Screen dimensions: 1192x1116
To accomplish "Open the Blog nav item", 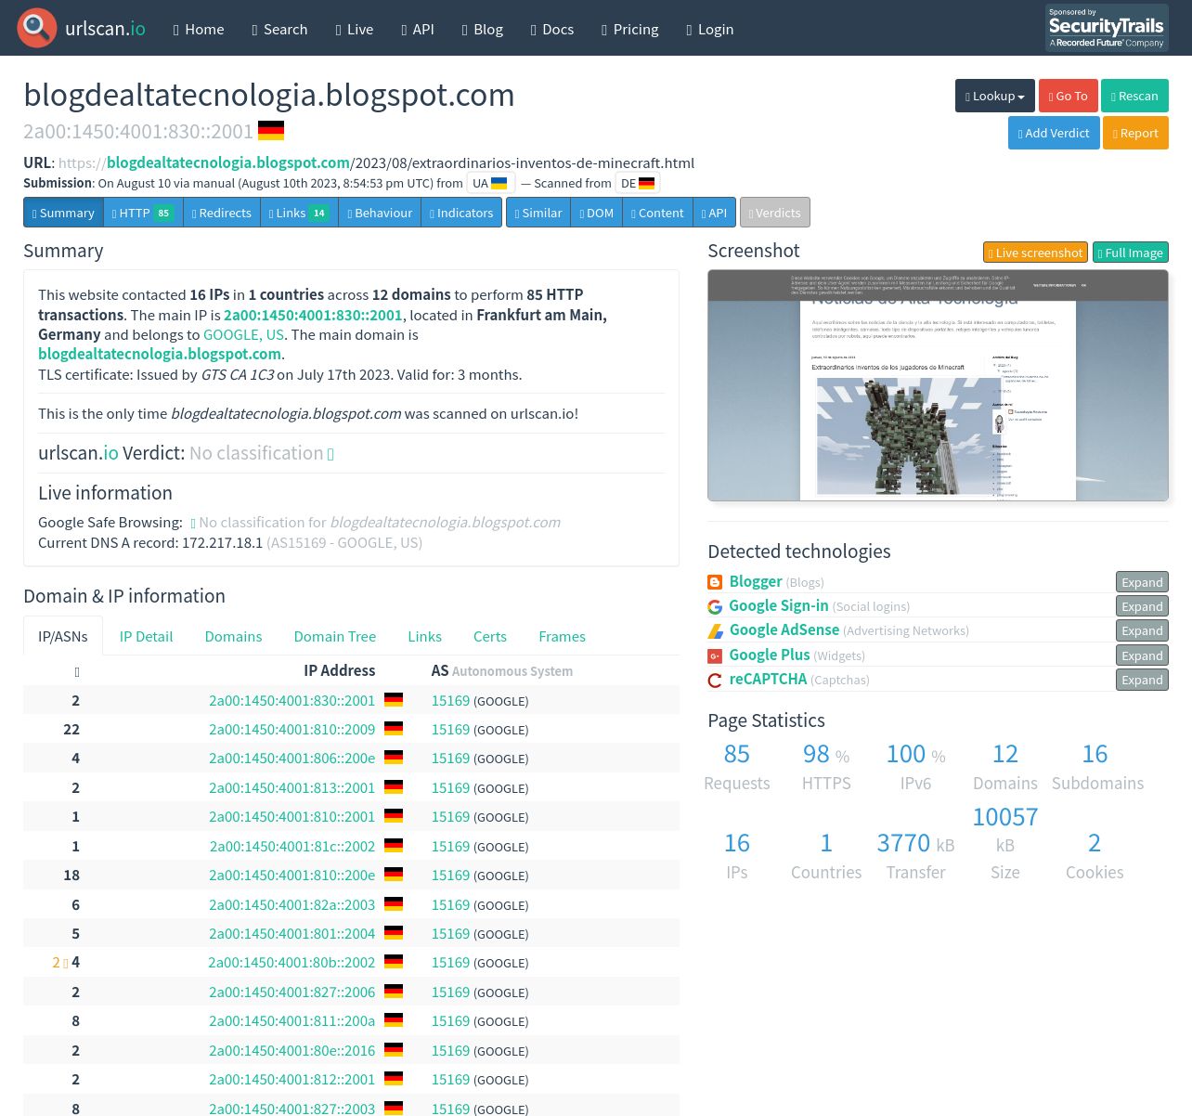I will coord(483,29).
